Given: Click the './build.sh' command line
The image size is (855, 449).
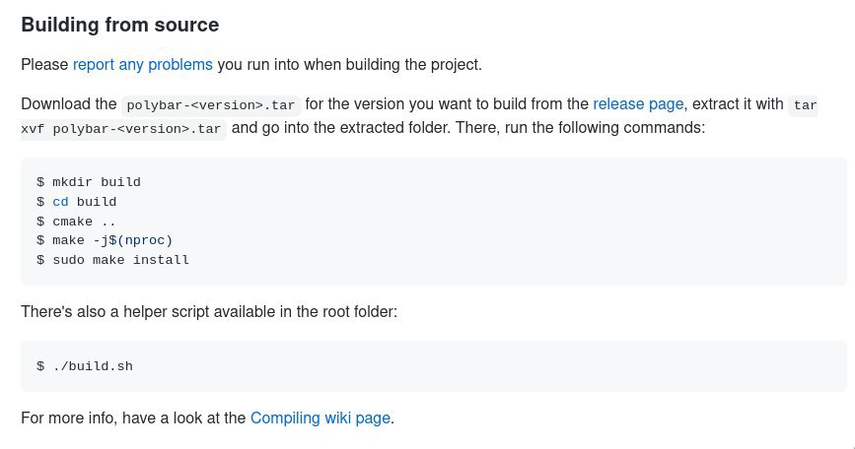Looking at the screenshot, I should pos(85,366).
